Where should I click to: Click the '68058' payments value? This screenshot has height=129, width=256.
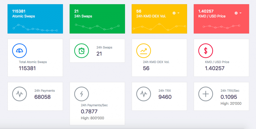tap(42, 97)
